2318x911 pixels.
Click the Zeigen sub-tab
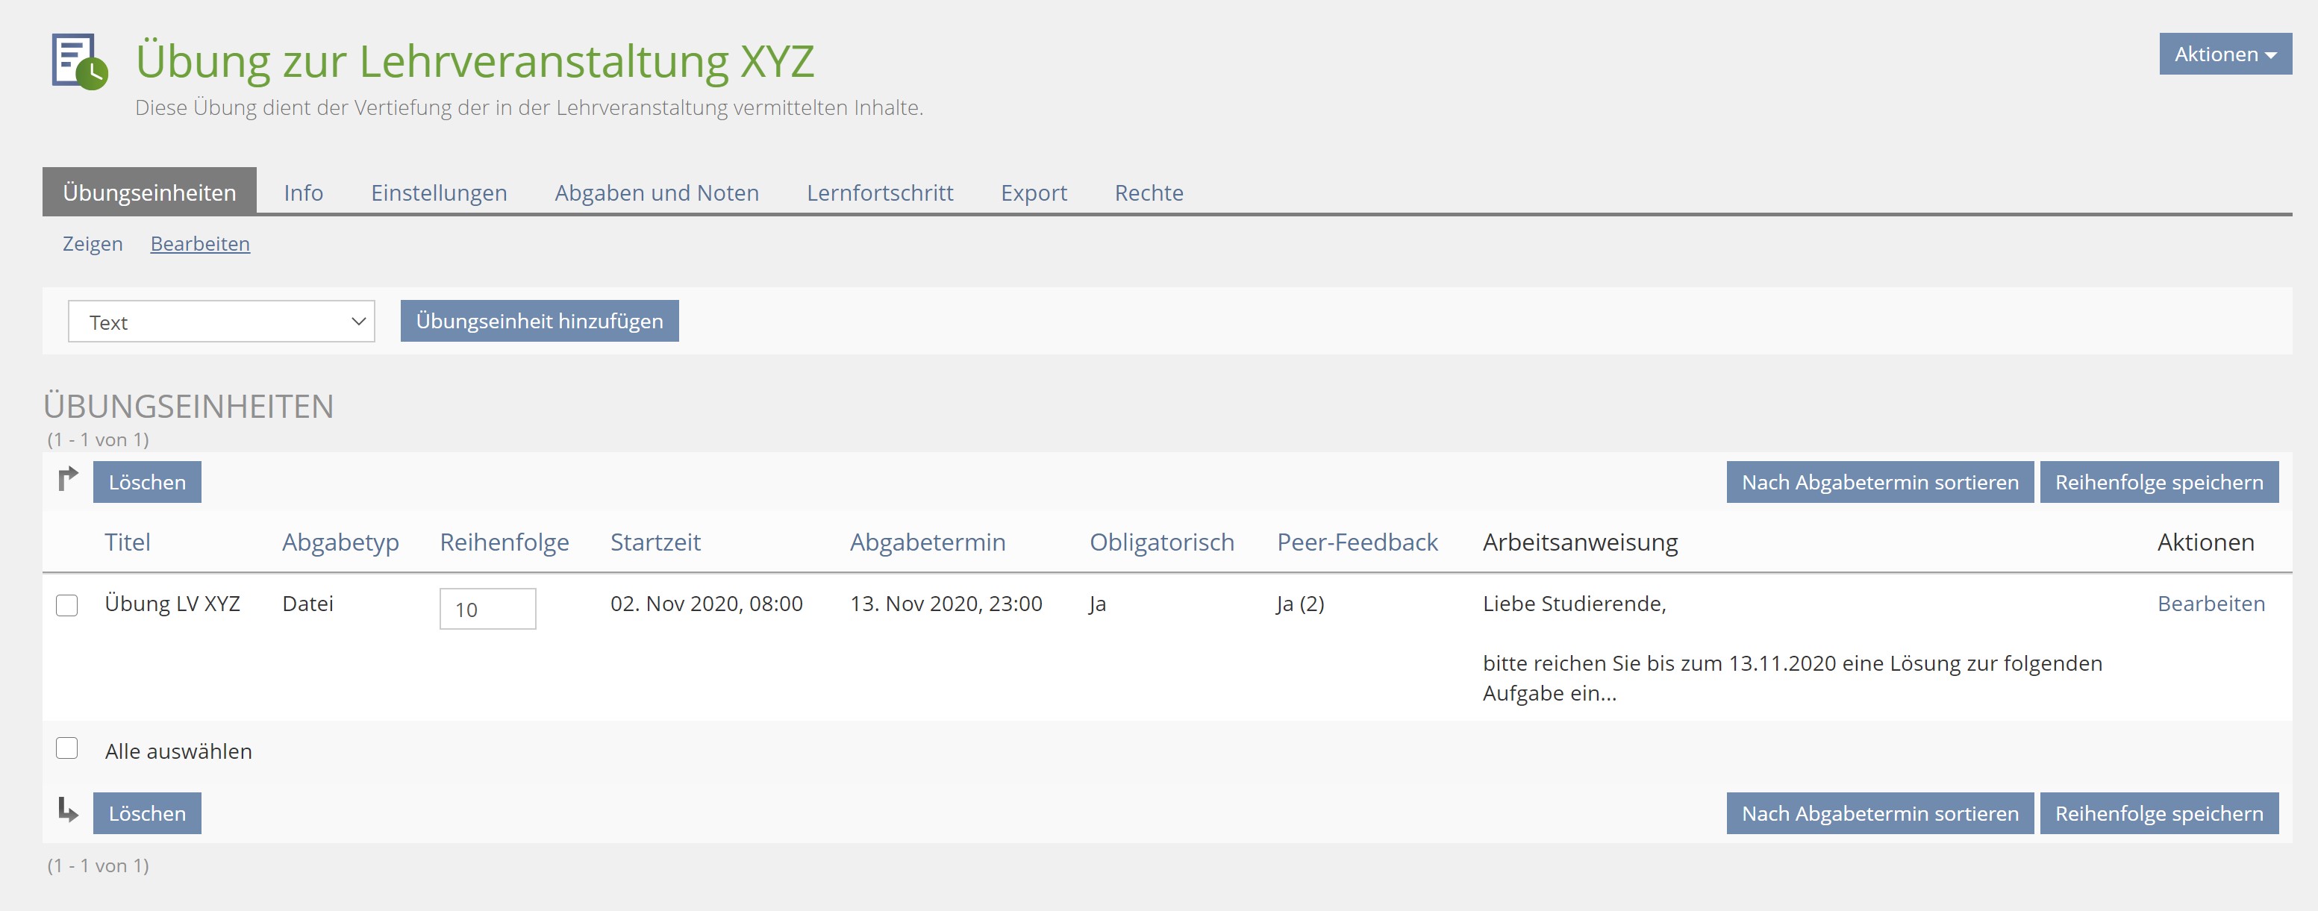[92, 244]
